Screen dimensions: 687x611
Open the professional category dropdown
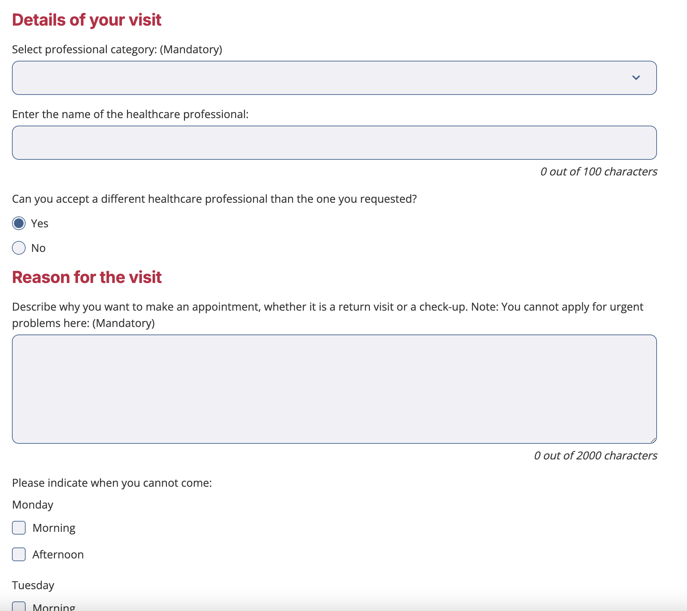tap(334, 78)
